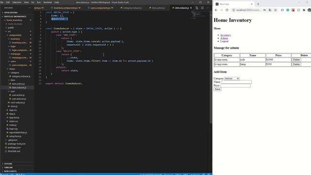Open the Chrome profile avatar

309,10
